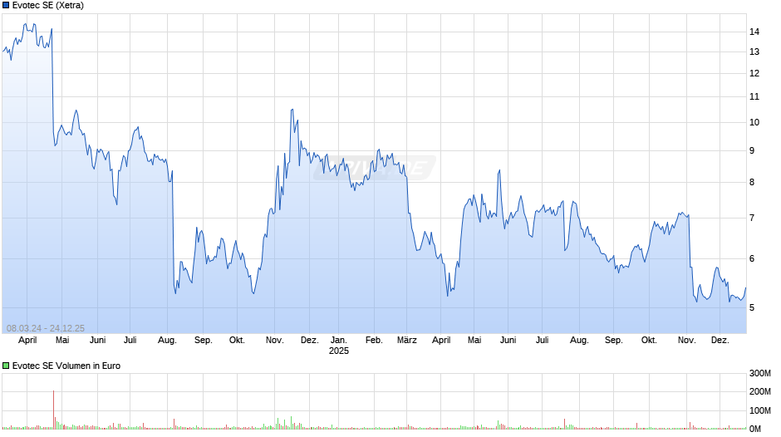Screen dimensions: 781x437
Task: Click the date range '08.03.24 - 24.12.25'
Action: [46, 328]
